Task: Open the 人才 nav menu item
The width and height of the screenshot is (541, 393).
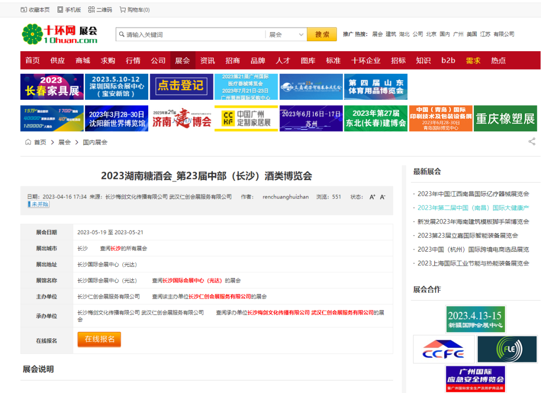Action: 283,61
